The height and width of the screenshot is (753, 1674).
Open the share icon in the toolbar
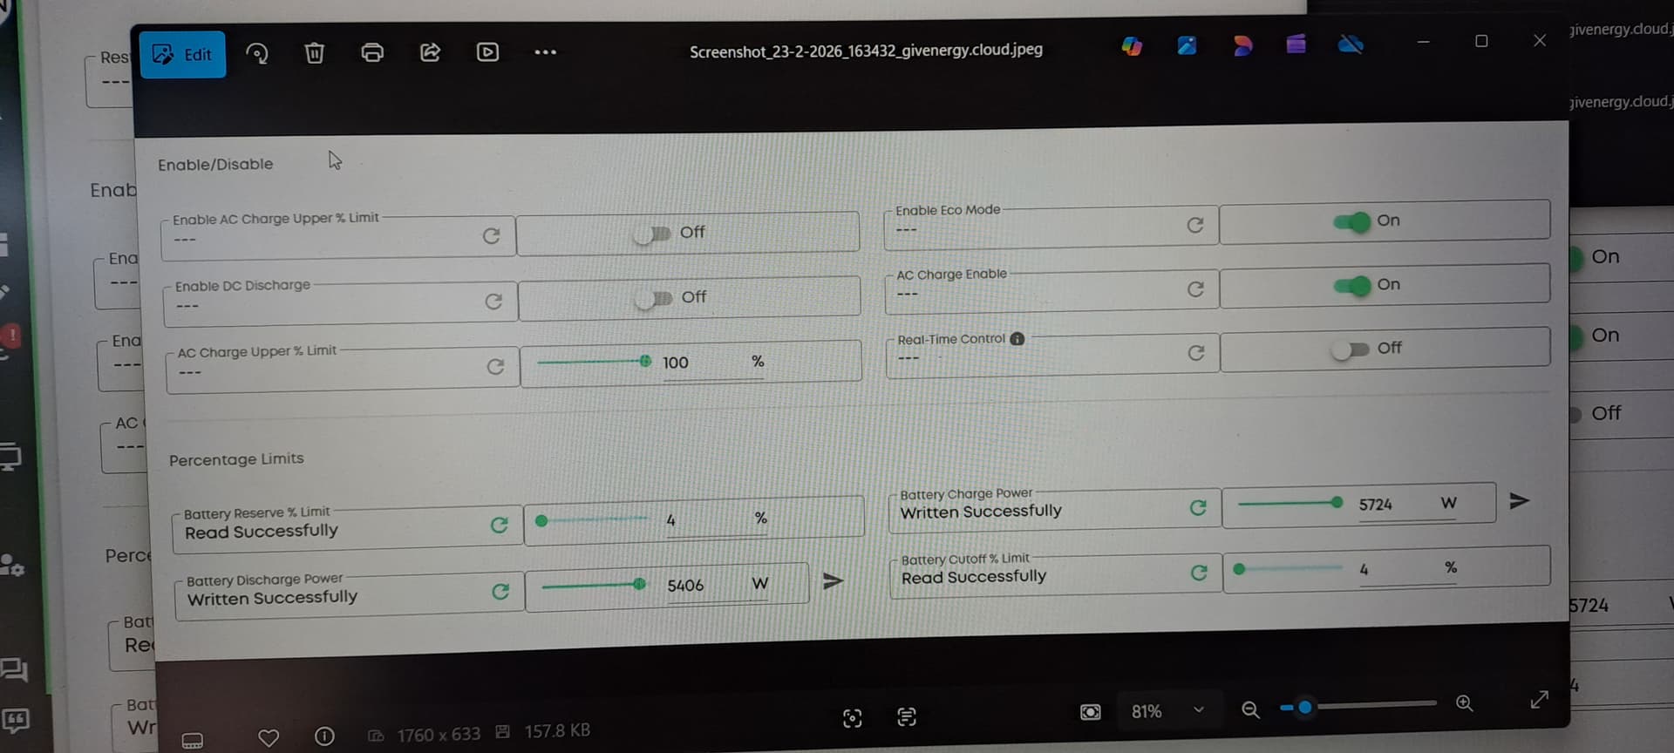(430, 52)
